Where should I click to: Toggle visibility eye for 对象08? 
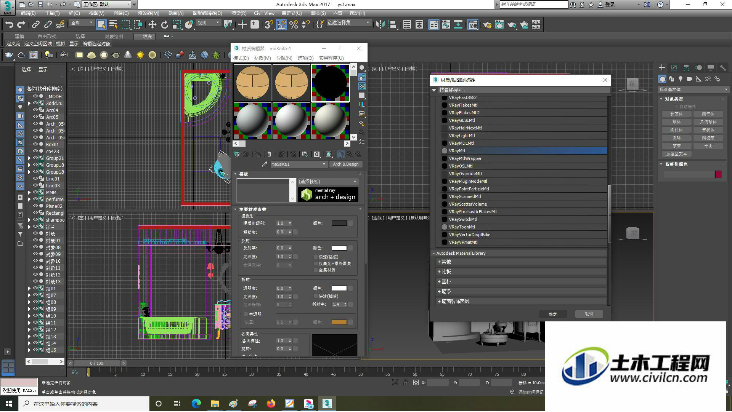pyautogui.click(x=35, y=247)
